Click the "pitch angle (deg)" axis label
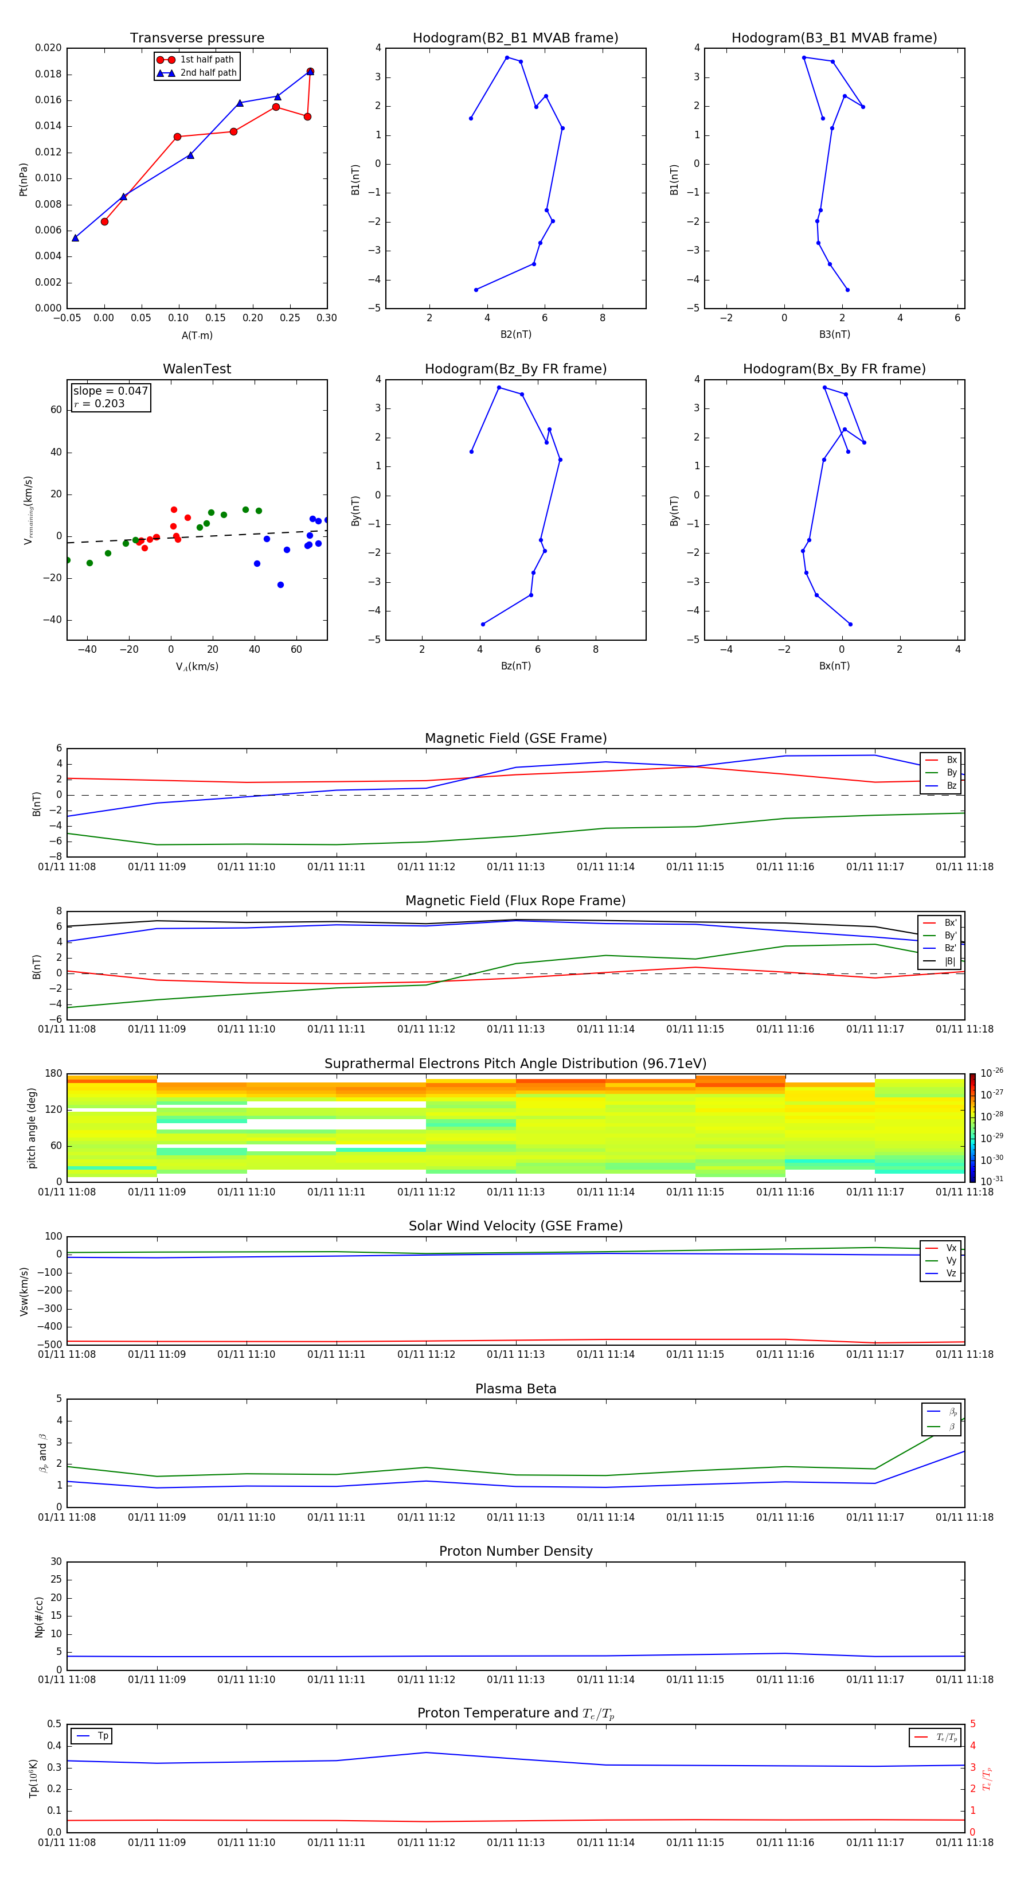The image size is (1032, 1893). 32,1128
